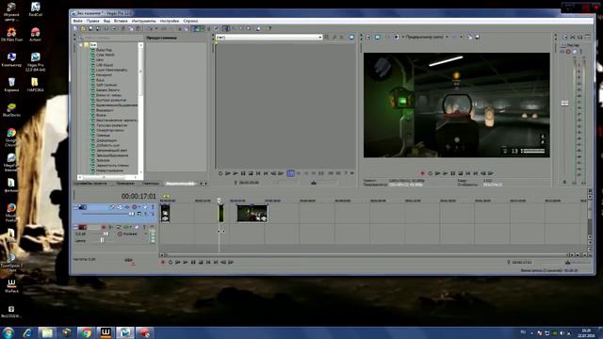Click the master bus volume fader
The image size is (603, 339).
click(x=564, y=103)
